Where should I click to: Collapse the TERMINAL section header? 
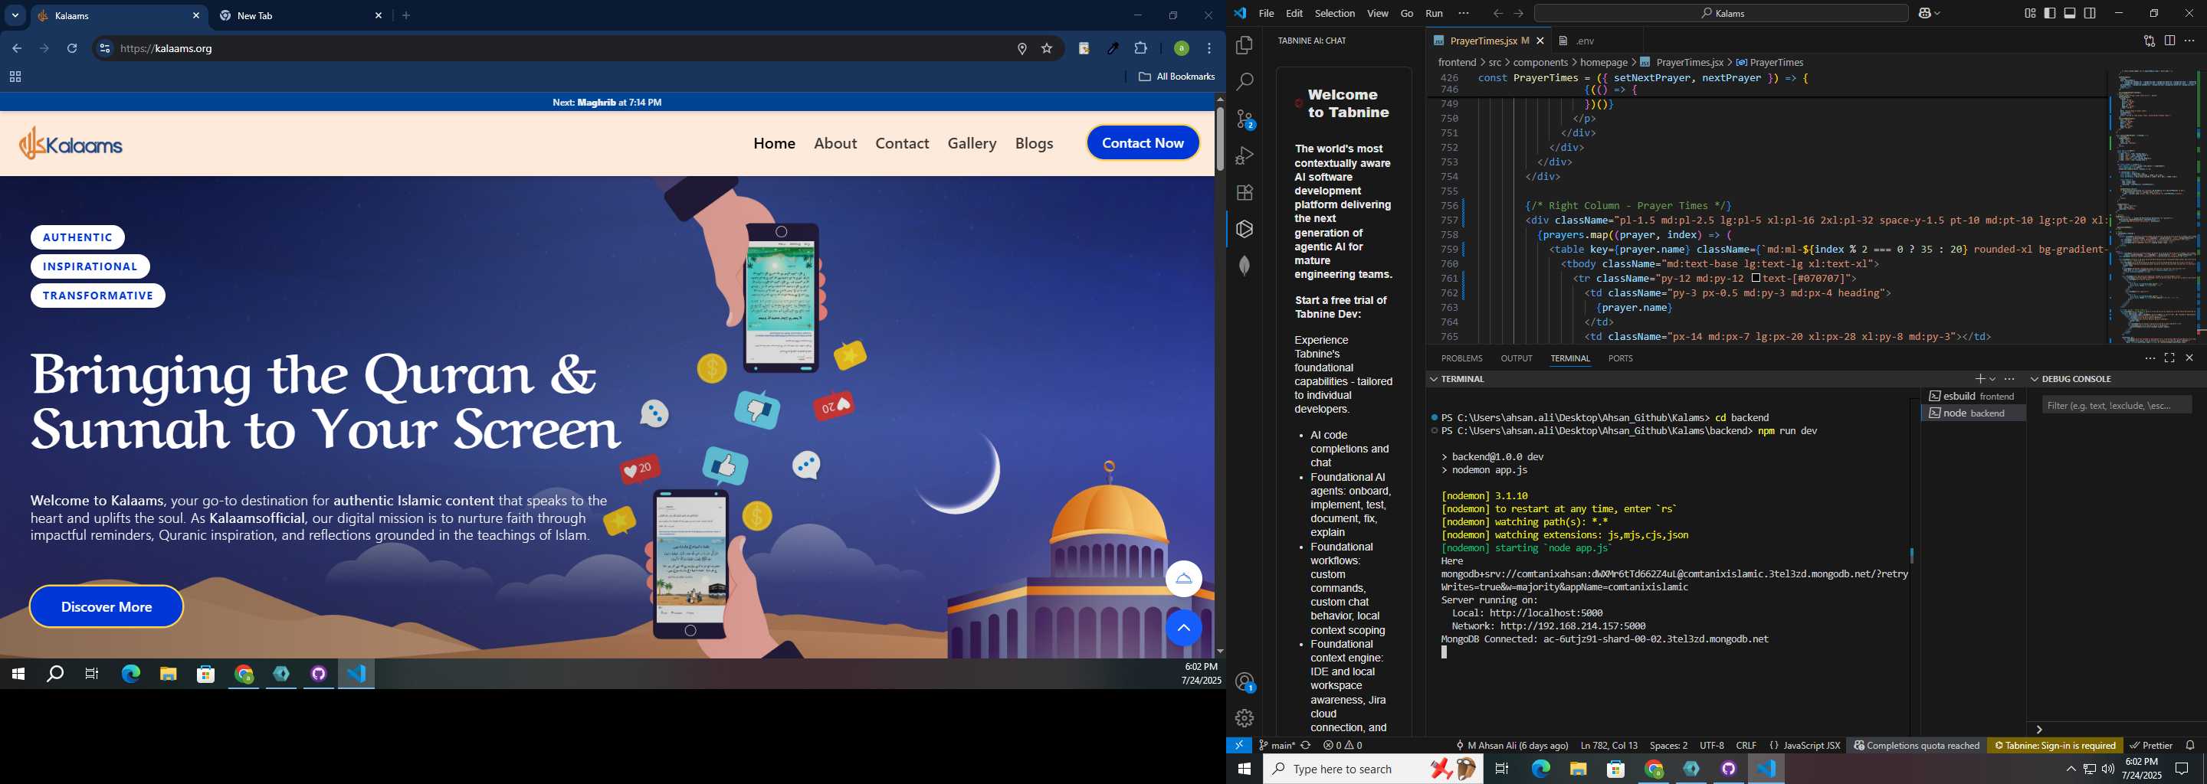coord(1461,378)
